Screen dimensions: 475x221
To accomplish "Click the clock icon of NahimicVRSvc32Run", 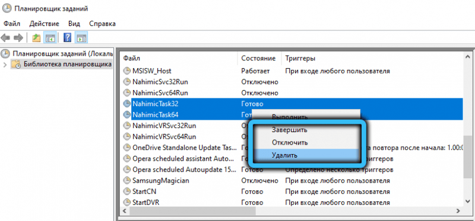I will click(126, 126).
